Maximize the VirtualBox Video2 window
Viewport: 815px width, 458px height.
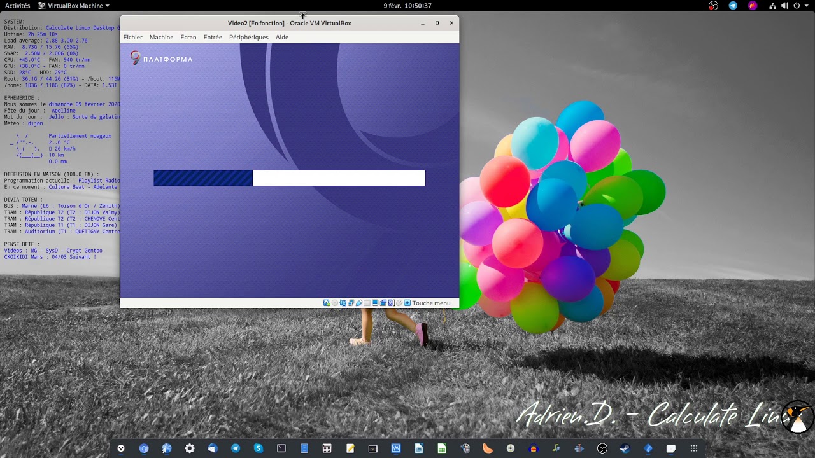[x=437, y=24]
